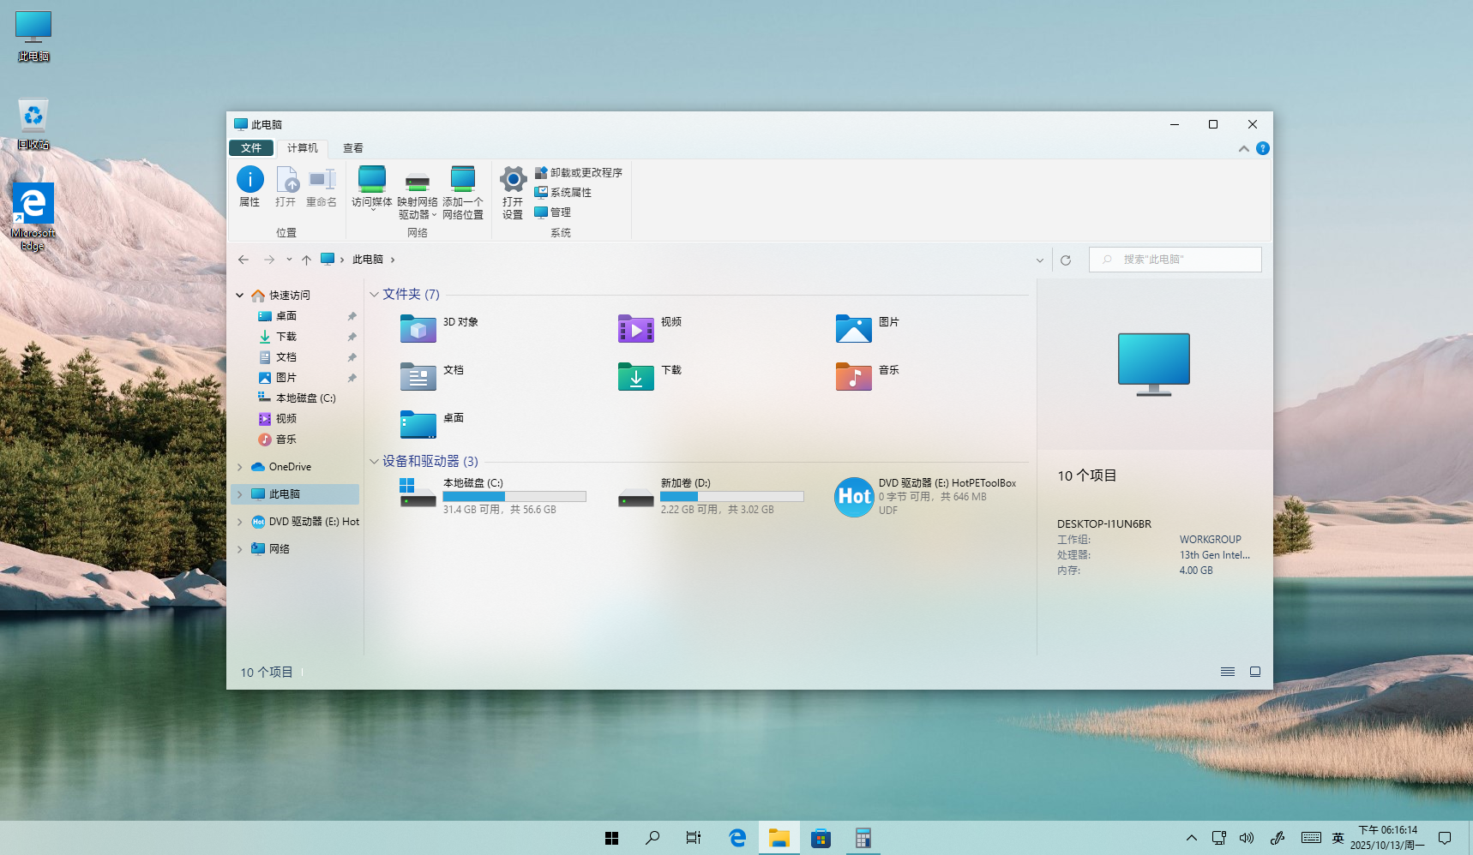Click 卸载或更改程序 in the ribbon
The image size is (1473, 855).
tap(586, 173)
